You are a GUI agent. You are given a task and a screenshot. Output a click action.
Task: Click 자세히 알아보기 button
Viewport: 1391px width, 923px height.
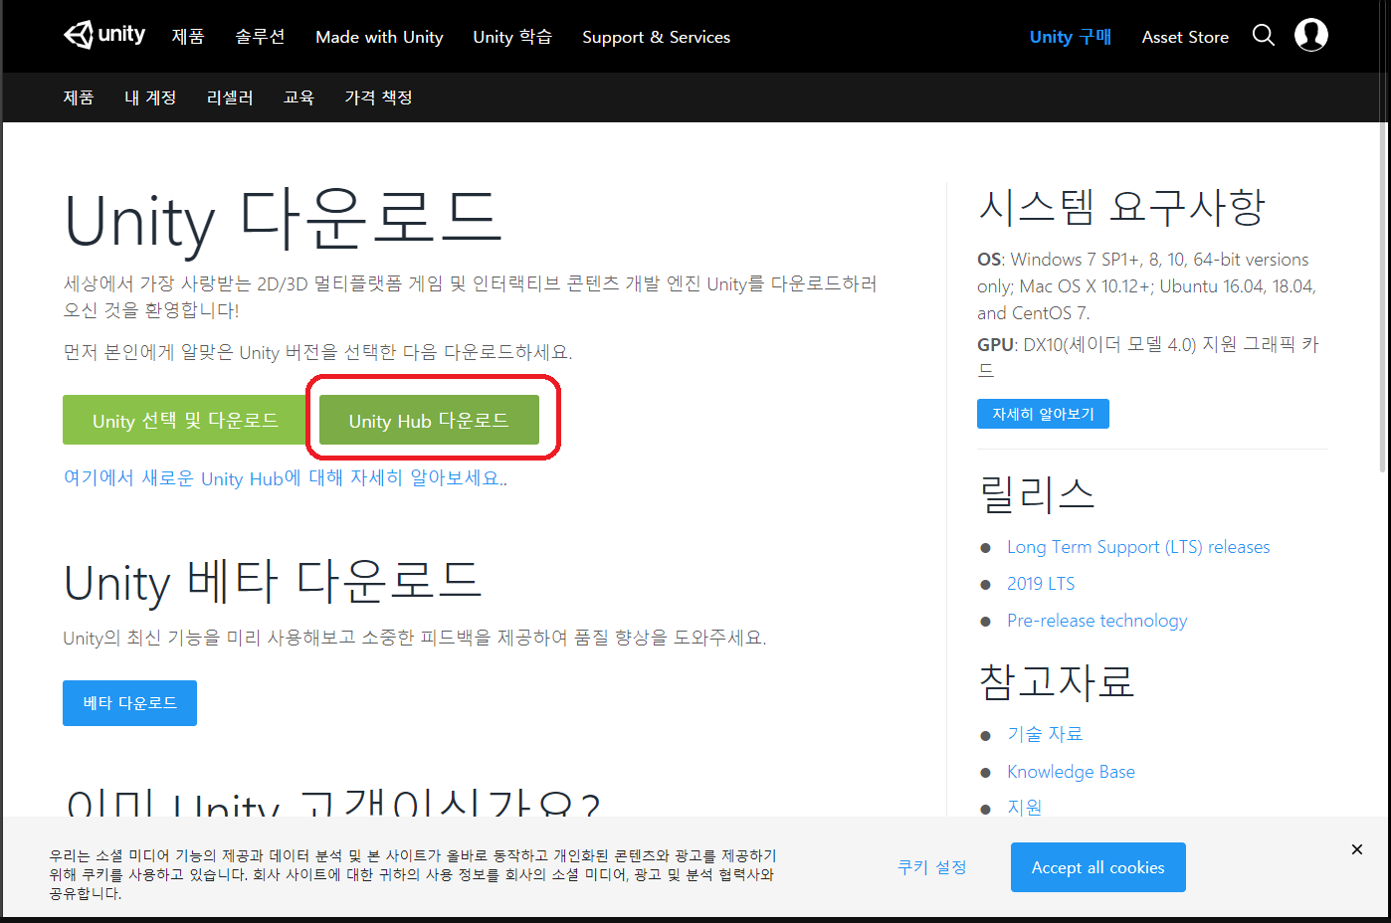coord(1043,414)
